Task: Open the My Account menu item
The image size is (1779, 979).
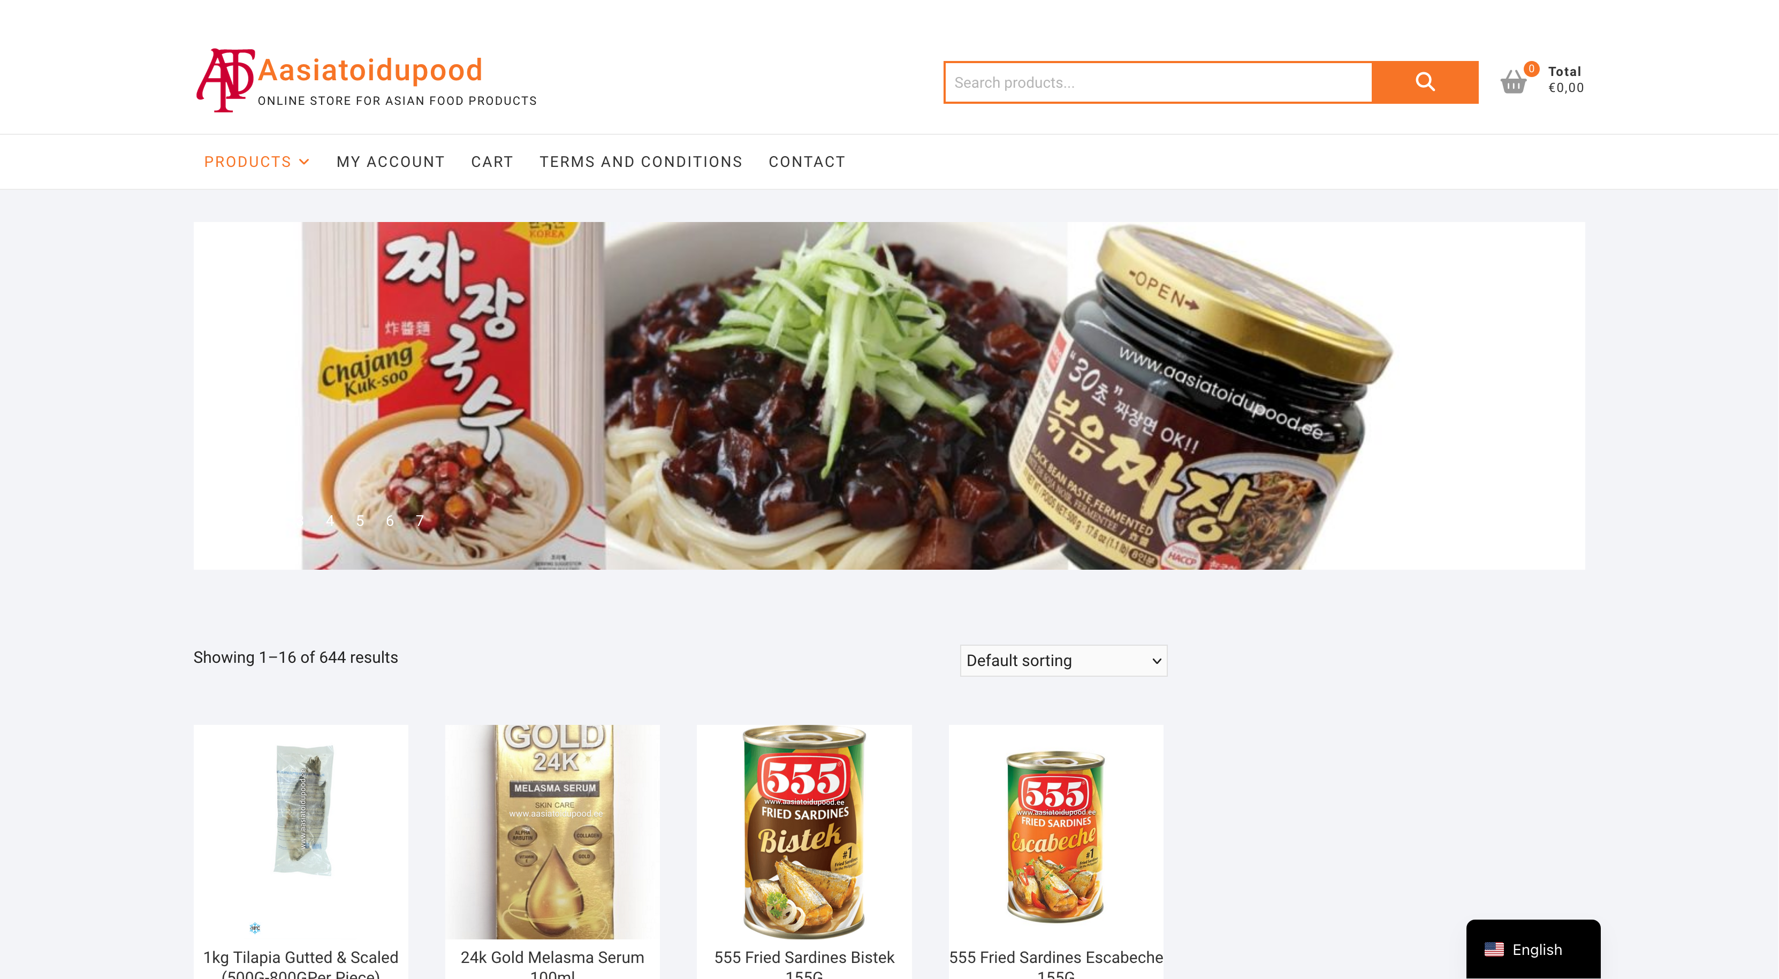Action: click(x=390, y=162)
